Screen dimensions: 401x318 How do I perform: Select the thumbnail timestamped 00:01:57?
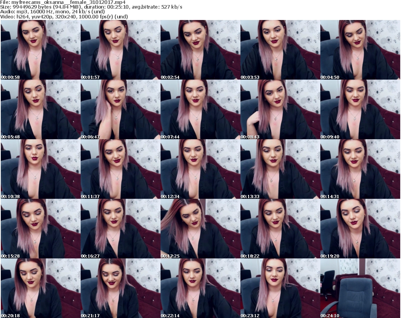click(x=121, y=50)
